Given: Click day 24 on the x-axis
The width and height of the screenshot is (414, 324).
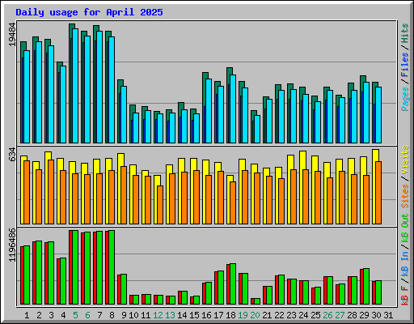Looking at the screenshot, I should pyautogui.click(x=303, y=315).
